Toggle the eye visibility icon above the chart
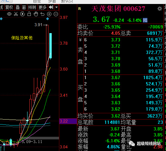Viewport: 166px width, 151px height. pos(9,14)
